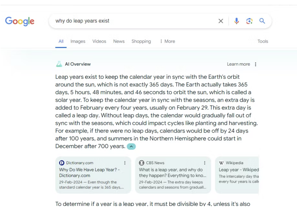Open Dictionary.com card three-dot menu

pos(125,163)
